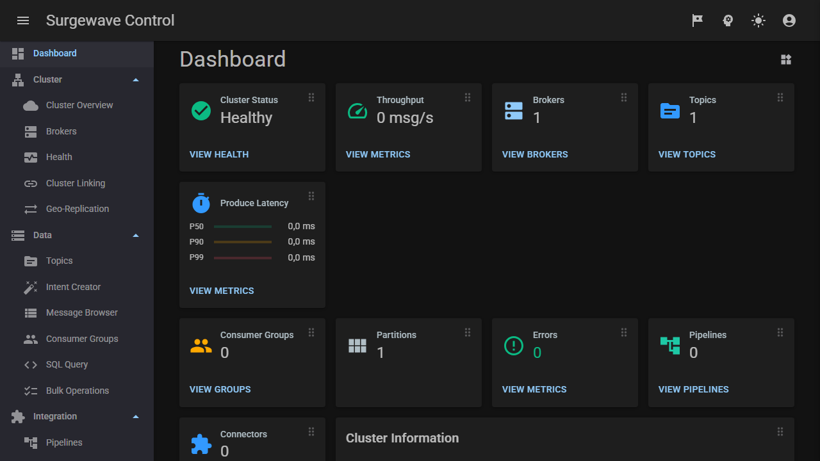820x461 pixels.
Task: Click Consumer Groups card drag handle
Action: (x=311, y=332)
